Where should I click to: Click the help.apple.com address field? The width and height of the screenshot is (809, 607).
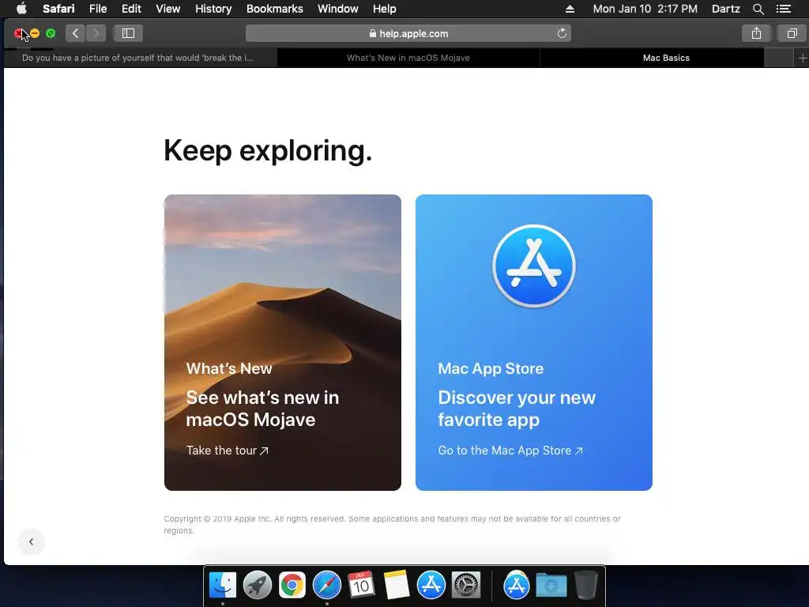click(408, 33)
